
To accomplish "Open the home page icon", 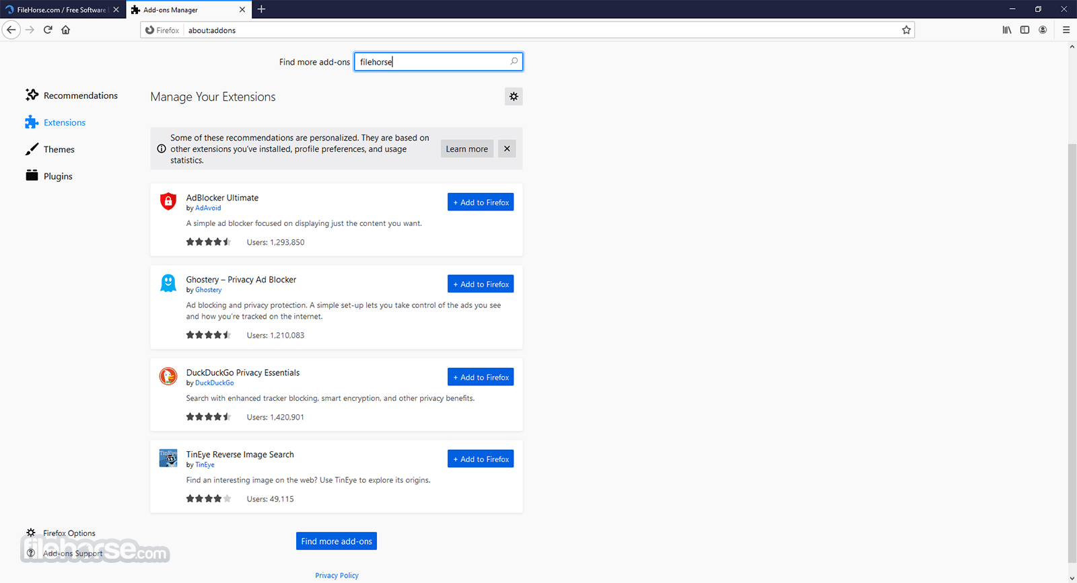I will pos(66,30).
